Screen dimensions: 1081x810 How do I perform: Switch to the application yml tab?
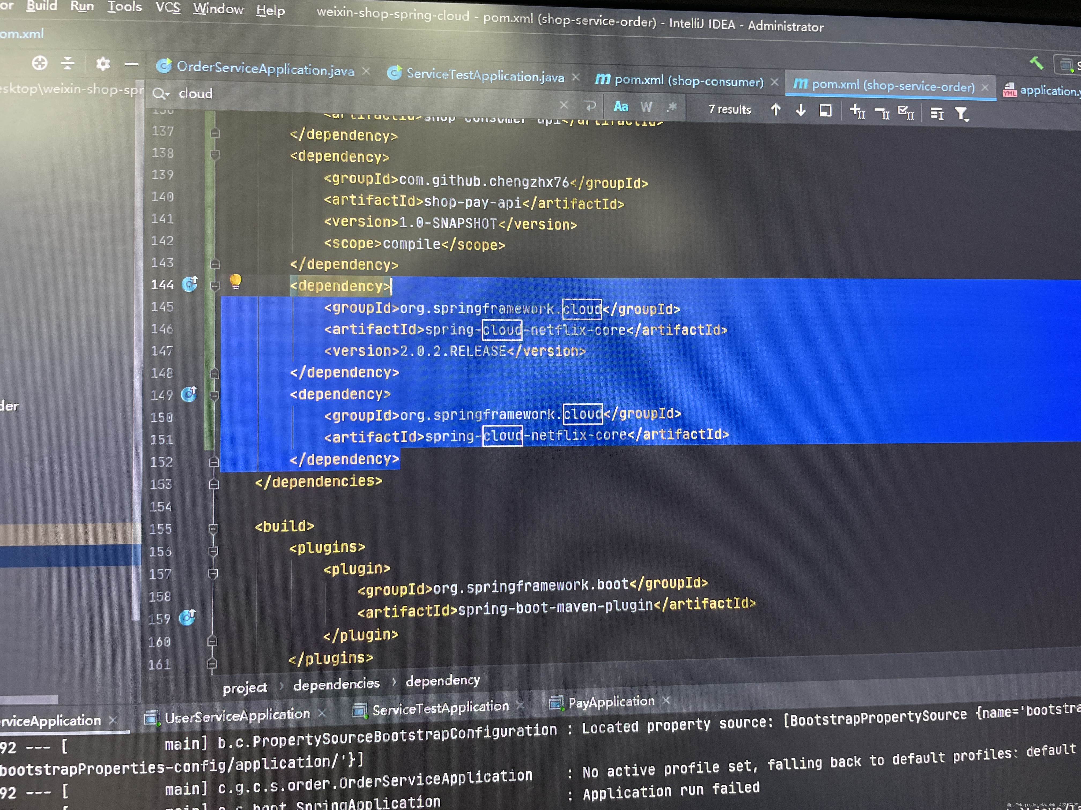tap(1042, 90)
